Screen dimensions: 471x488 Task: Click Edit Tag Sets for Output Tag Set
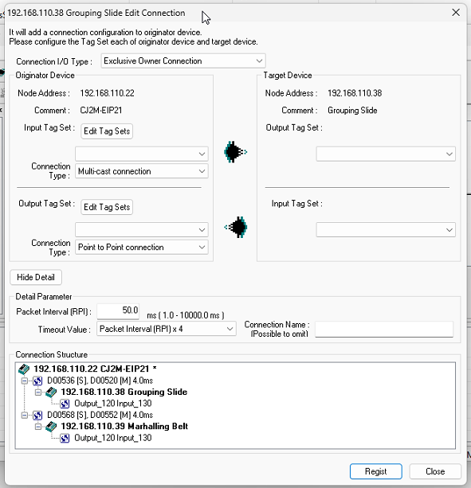pyautogui.click(x=107, y=207)
